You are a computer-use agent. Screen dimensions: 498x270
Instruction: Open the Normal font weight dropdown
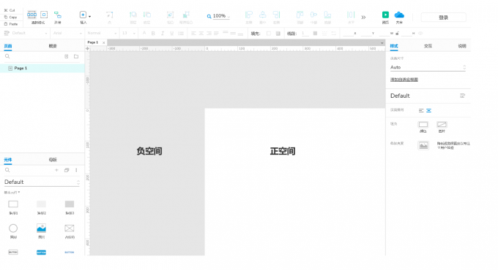coord(102,33)
